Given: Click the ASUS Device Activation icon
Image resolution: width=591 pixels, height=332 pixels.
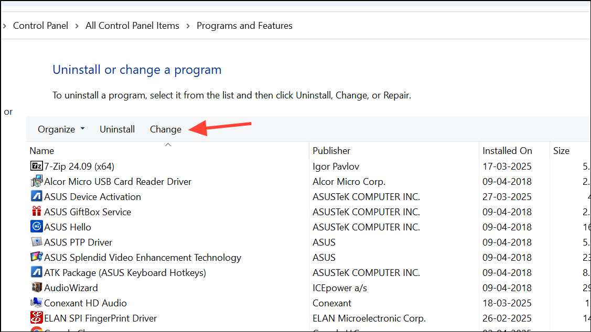Looking at the screenshot, I should tap(37, 196).
